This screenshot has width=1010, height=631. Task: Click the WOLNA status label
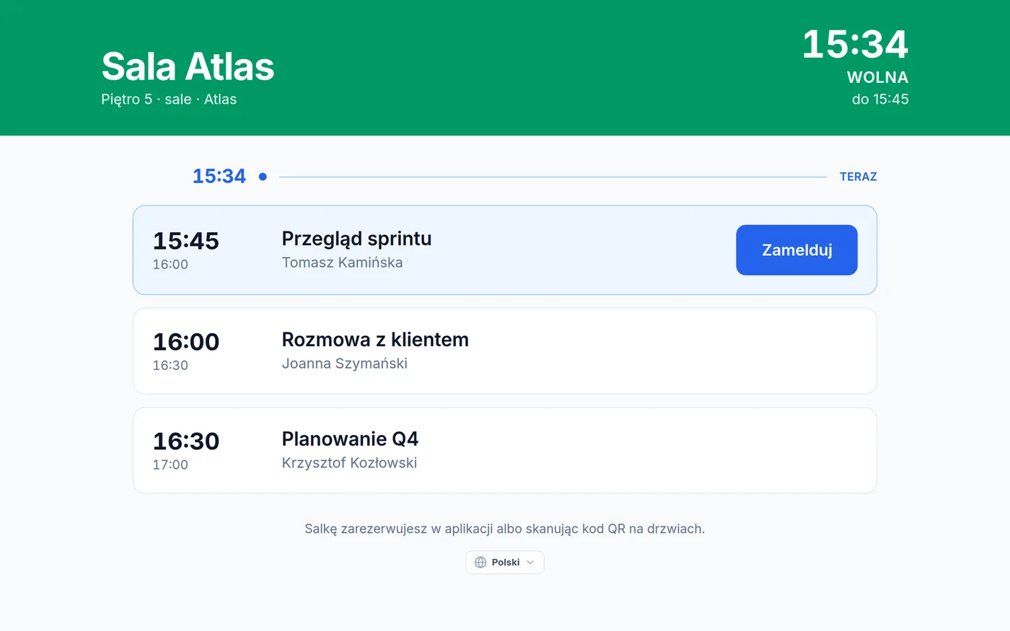pyautogui.click(x=877, y=77)
